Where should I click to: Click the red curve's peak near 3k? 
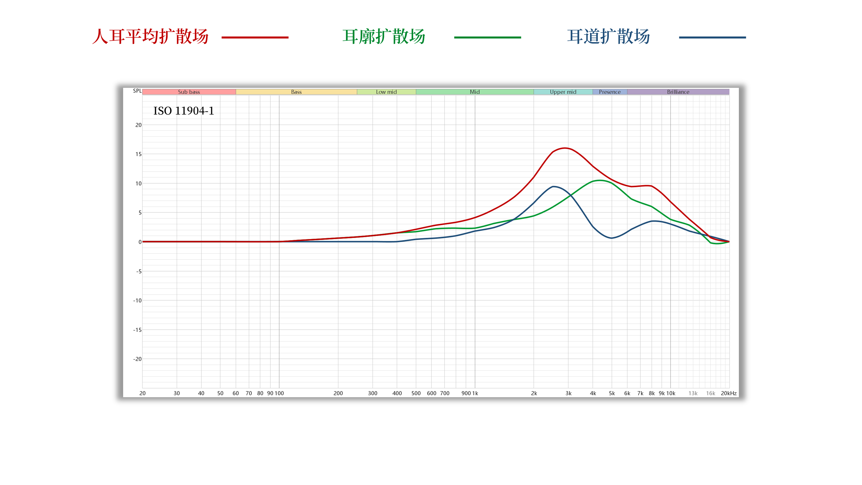pyautogui.click(x=565, y=148)
